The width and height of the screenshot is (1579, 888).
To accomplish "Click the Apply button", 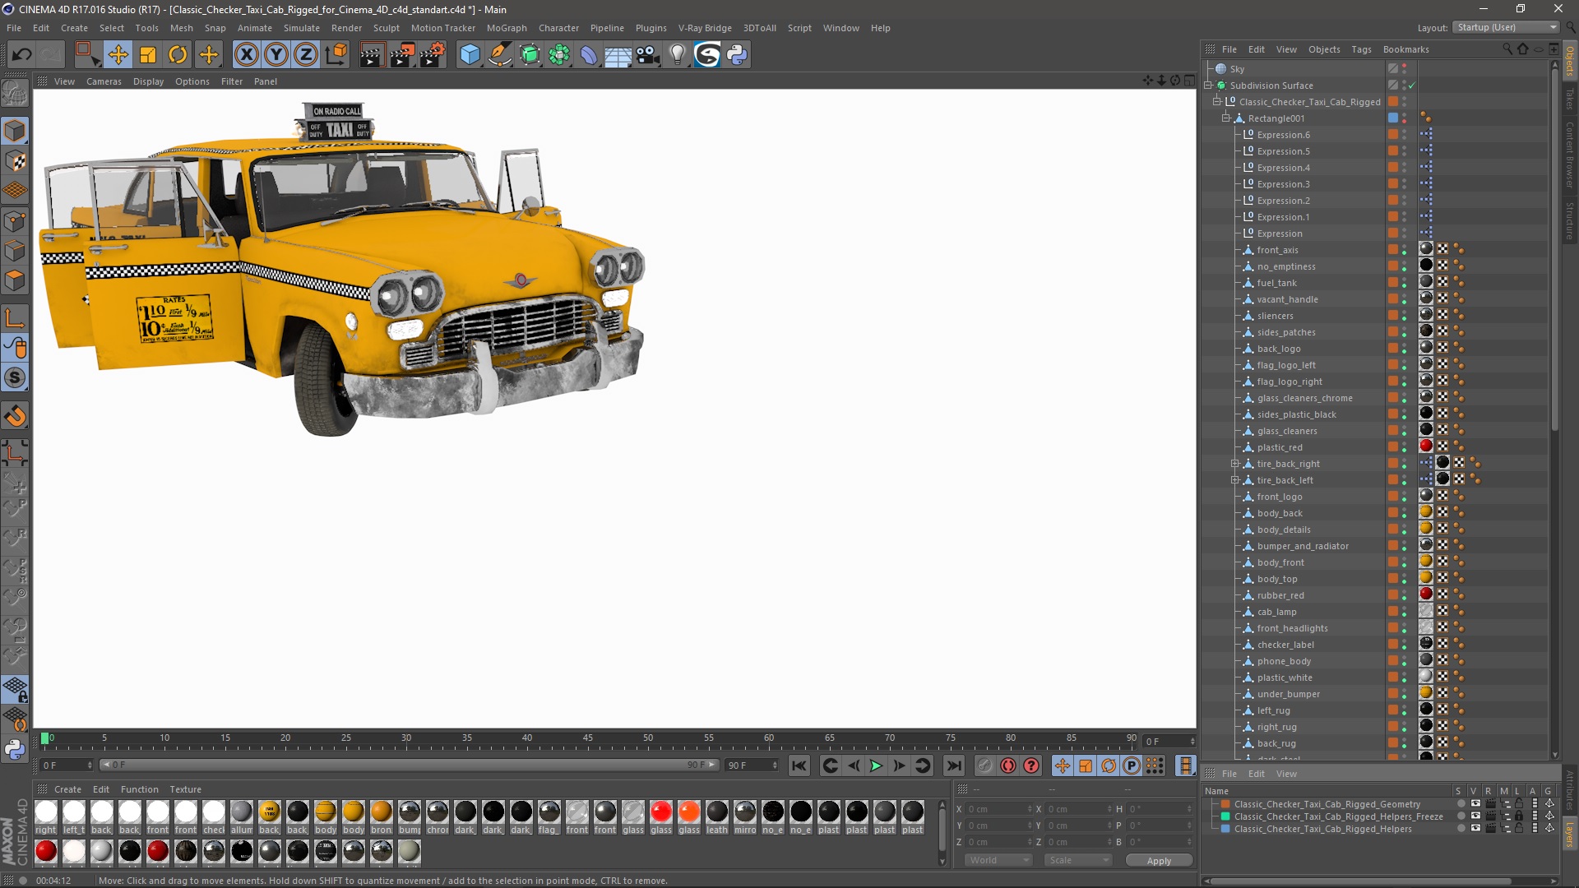I will tap(1159, 861).
